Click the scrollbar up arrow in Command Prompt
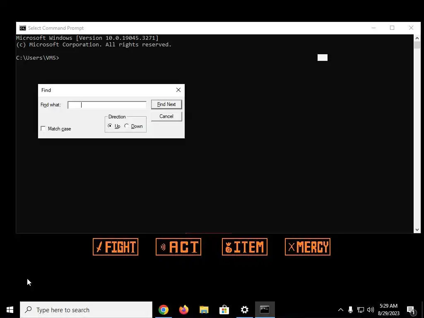The image size is (424, 318). (417, 38)
